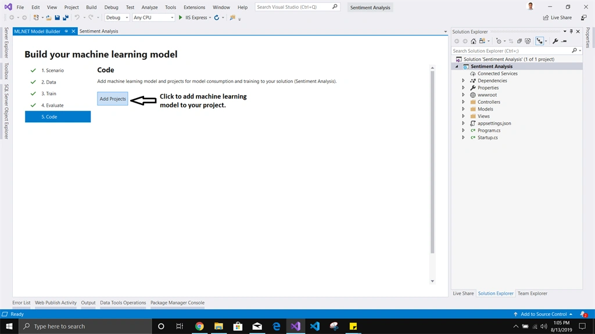This screenshot has height=334, width=595.
Task: Click the Redo toolbar icon
Action: (91, 17)
